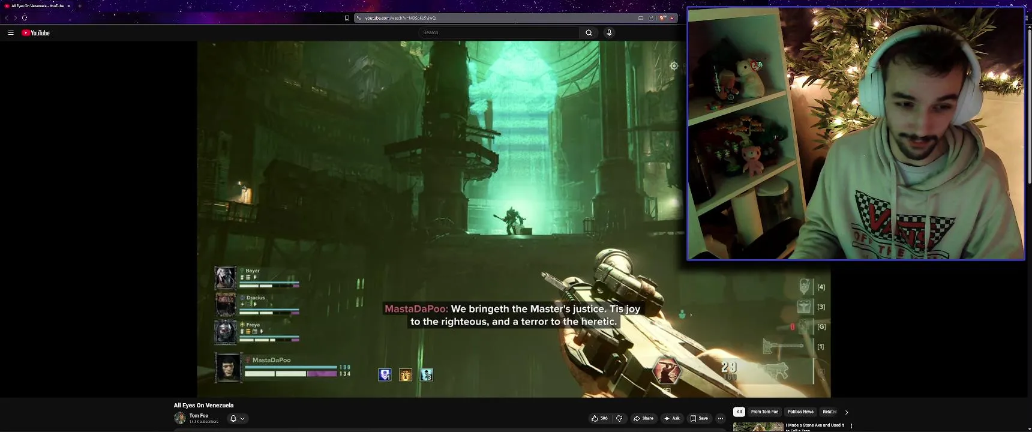Click the MastaDaPoo subtitle text
Screen dimensions: 1032x432
(513, 315)
